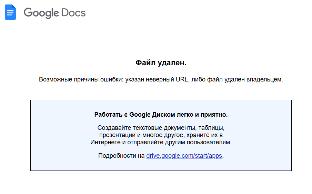Click the "Google" word in the logo
This screenshot has height=194, width=312.
point(41,13)
